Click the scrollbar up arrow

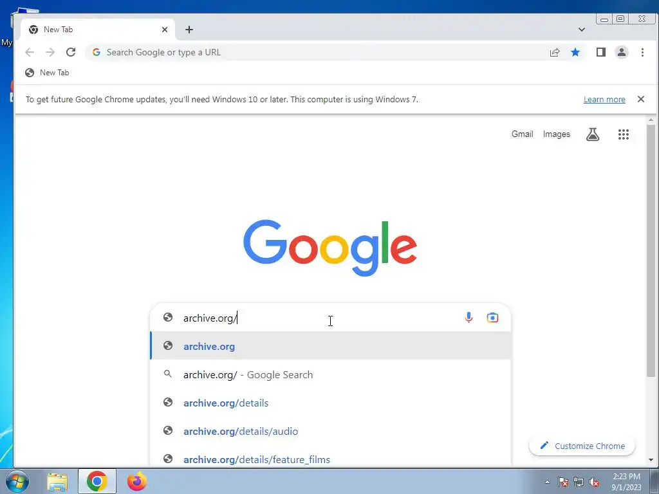[651, 120]
